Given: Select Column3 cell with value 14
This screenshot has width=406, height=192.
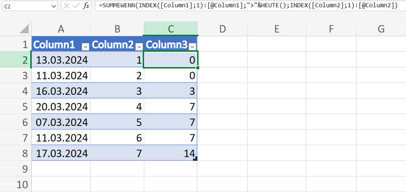Looking at the screenshot, I should tap(171, 153).
